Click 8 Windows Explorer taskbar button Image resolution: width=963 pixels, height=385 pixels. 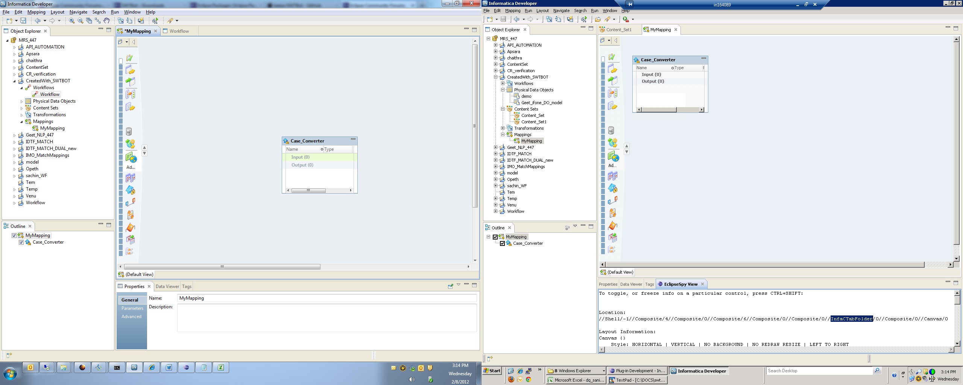[x=576, y=371]
